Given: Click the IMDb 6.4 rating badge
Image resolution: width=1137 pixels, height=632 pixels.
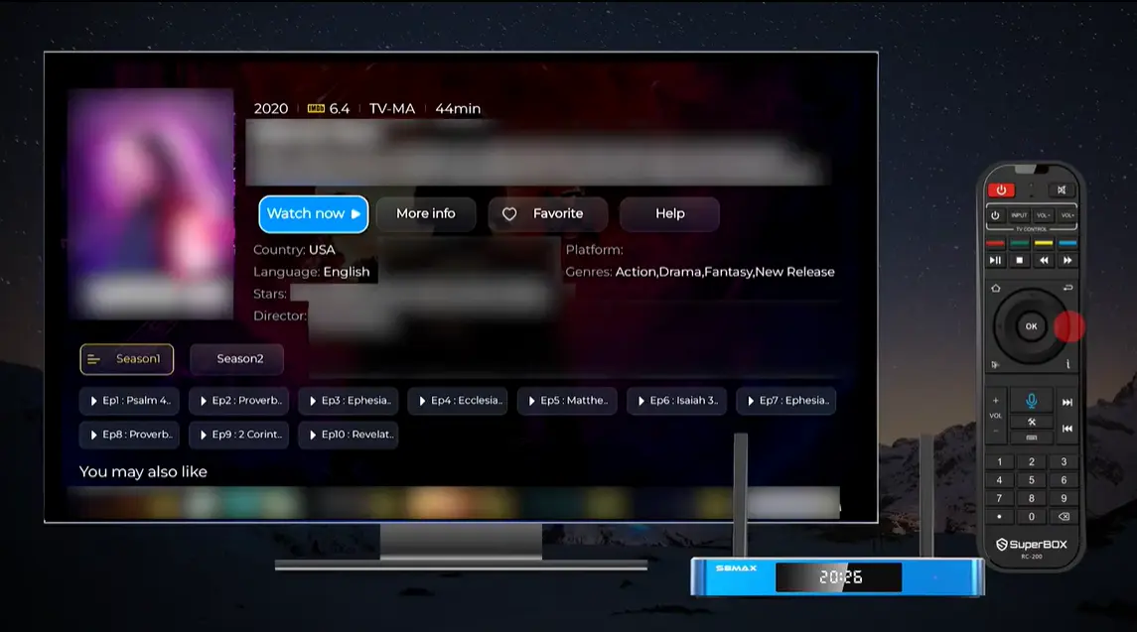Looking at the screenshot, I should point(329,109).
